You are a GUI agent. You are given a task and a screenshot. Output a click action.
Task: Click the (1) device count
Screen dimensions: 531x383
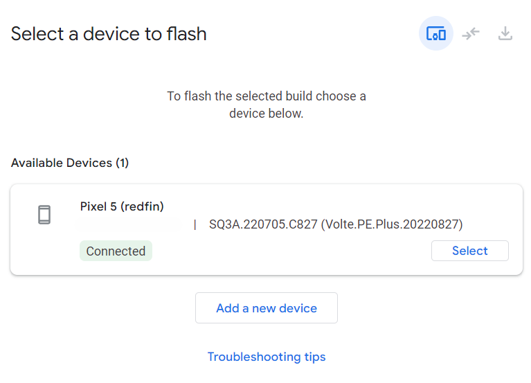(123, 163)
